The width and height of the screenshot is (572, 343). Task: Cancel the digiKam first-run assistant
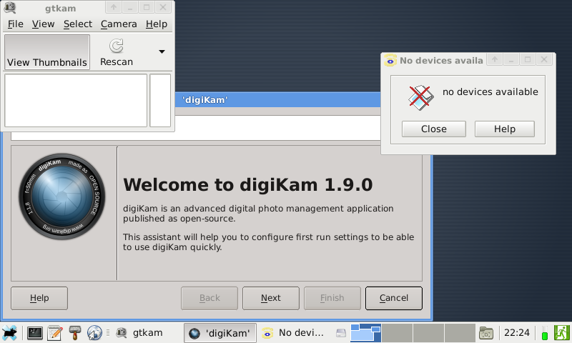pyautogui.click(x=393, y=298)
